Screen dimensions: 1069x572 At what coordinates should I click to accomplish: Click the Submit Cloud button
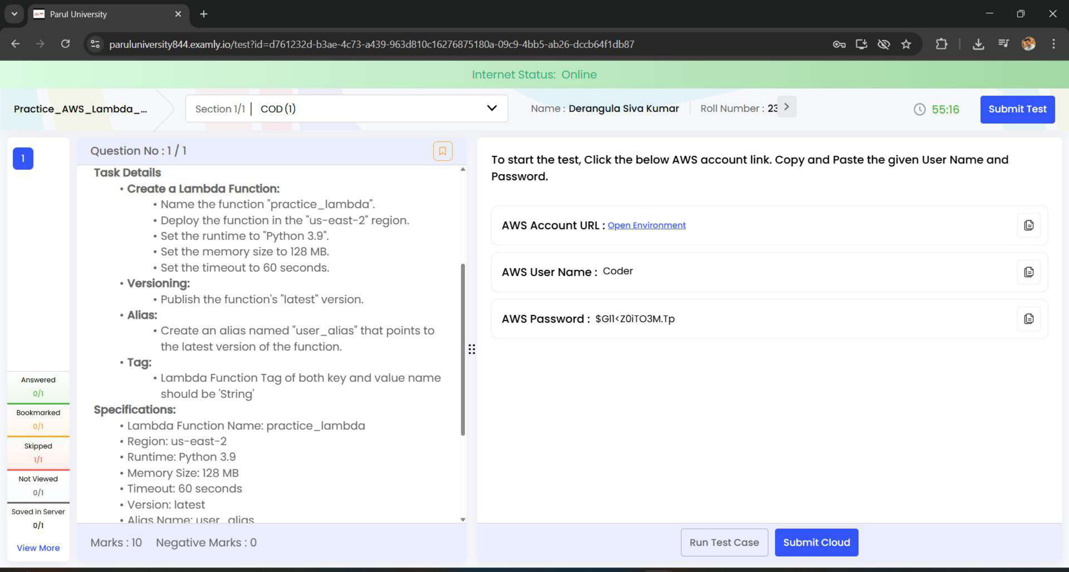tap(816, 542)
